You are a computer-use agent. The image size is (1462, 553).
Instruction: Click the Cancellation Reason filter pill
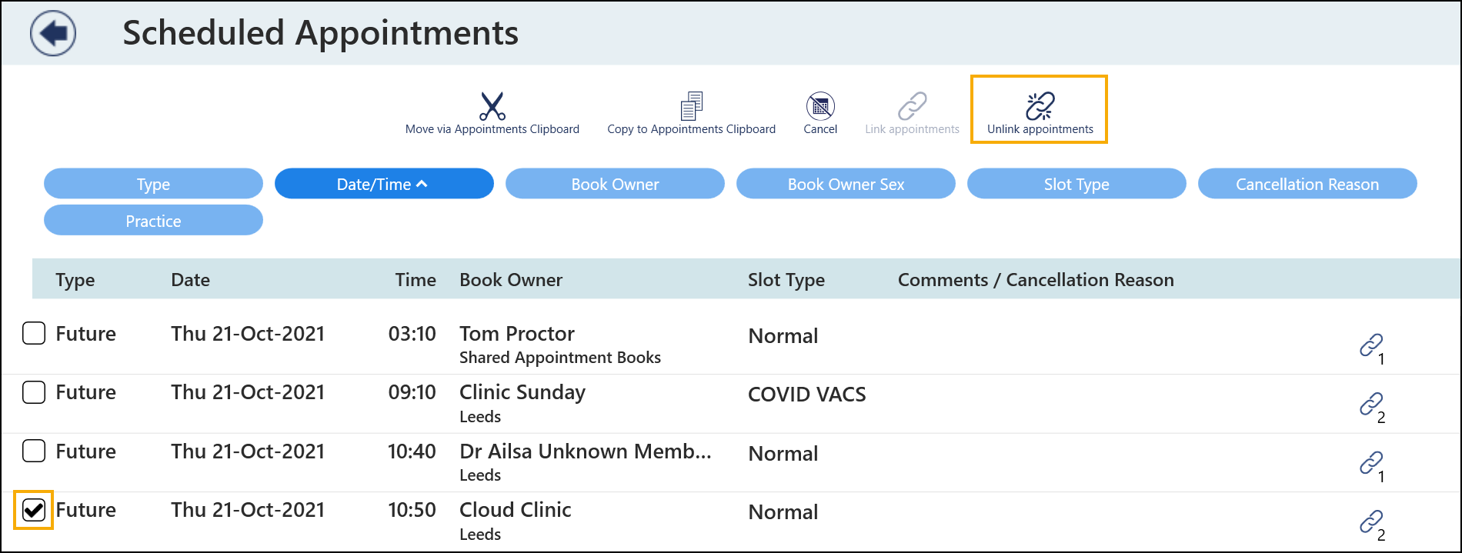click(1307, 184)
